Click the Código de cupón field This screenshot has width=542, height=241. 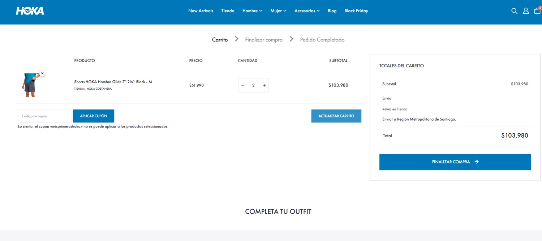coord(46,116)
